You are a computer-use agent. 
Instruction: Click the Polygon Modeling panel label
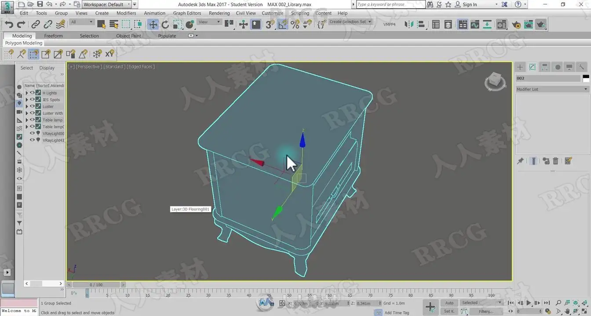(24, 43)
